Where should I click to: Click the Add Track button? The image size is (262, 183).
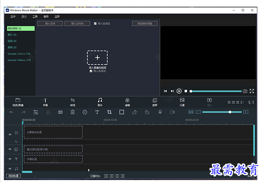14,176
